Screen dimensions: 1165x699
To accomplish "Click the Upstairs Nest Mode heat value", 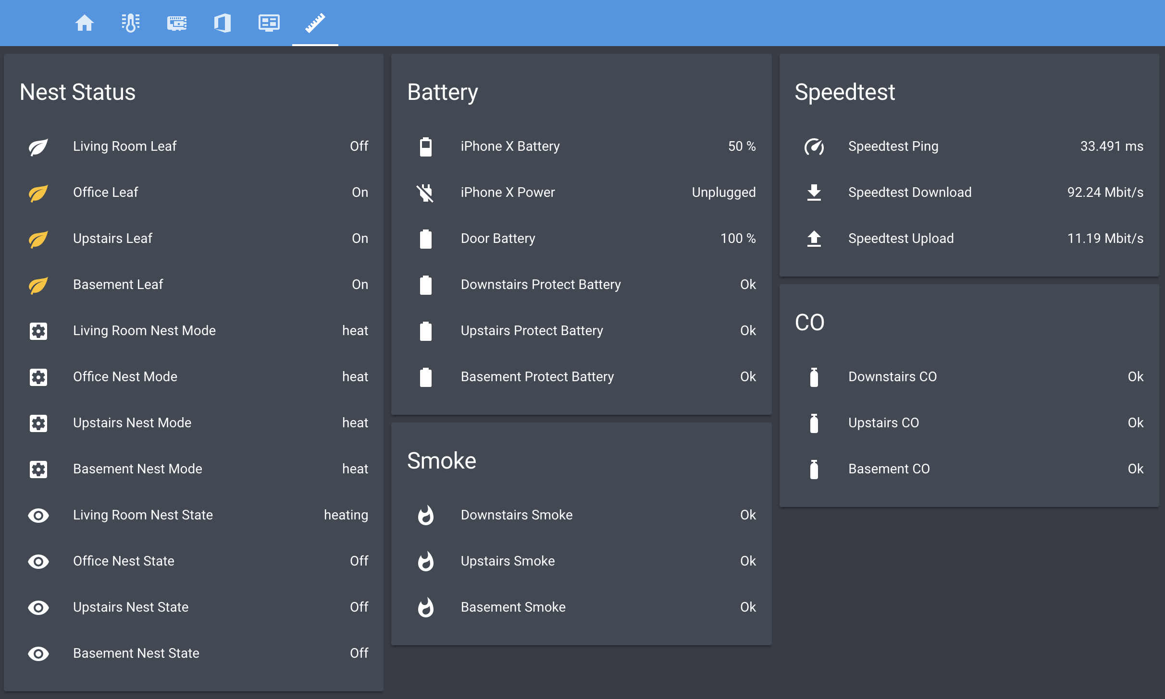I will (355, 423).
